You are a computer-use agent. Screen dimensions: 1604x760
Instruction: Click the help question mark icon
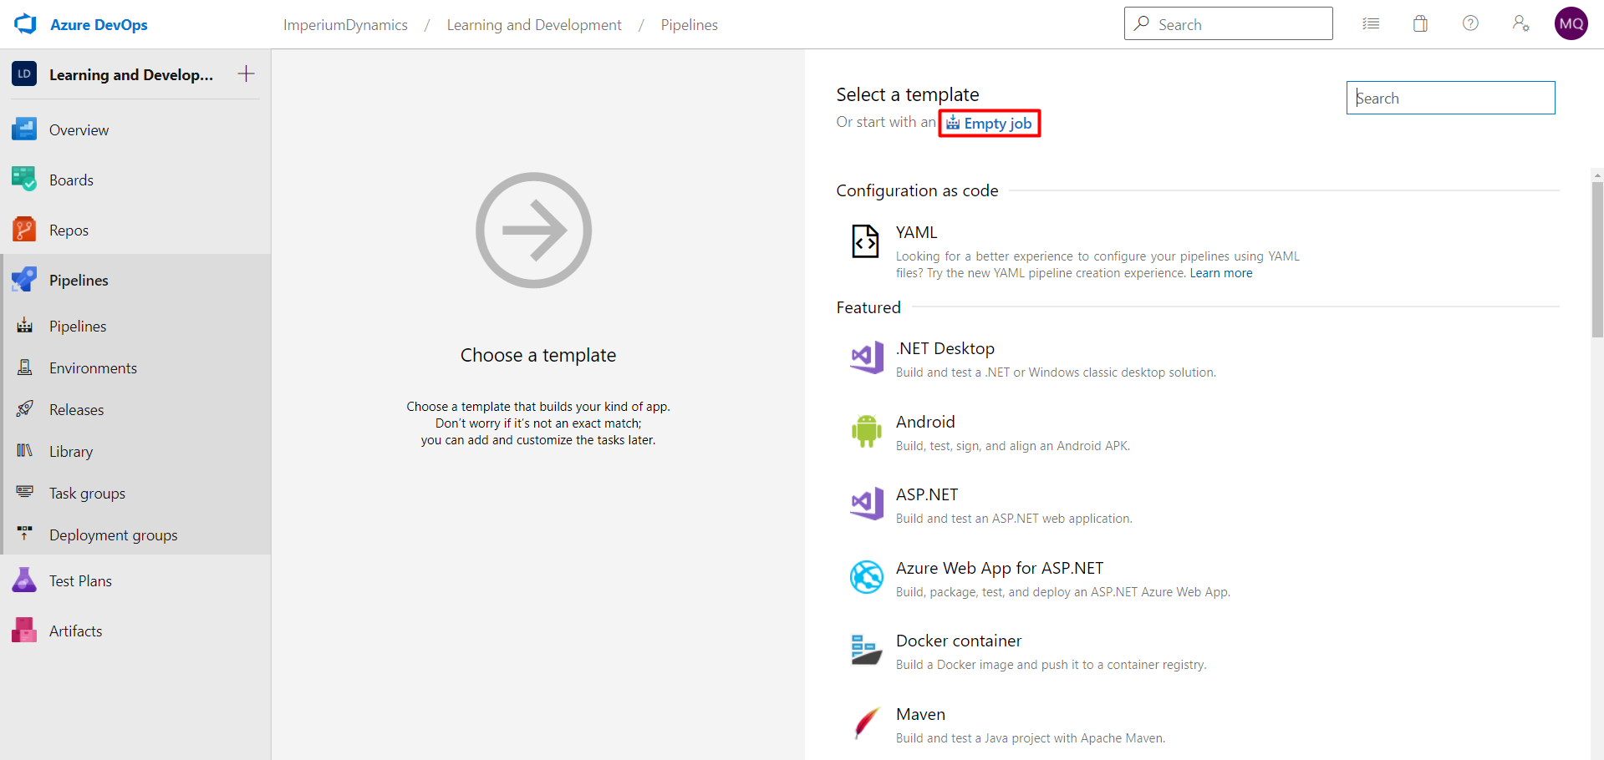1470,23
